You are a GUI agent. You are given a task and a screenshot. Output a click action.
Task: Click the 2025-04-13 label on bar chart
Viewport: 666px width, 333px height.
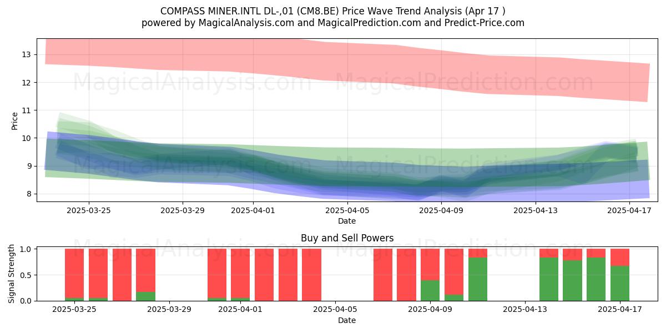(x=525, y=310)
